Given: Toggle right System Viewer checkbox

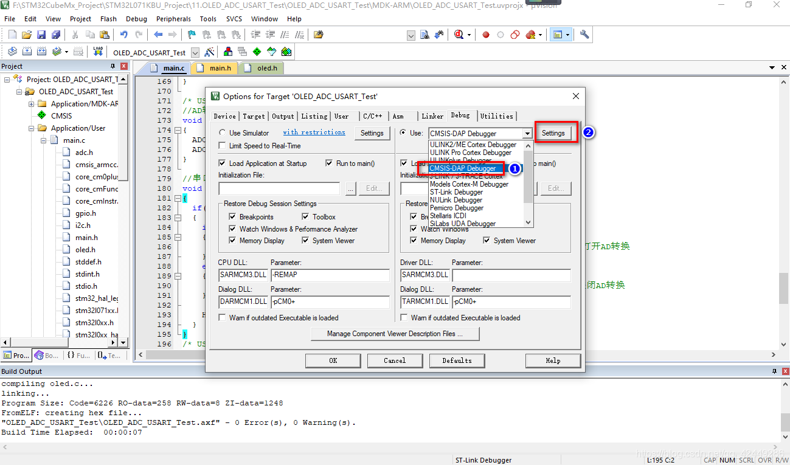Looking at the screenshot, I should pos(487,241).
